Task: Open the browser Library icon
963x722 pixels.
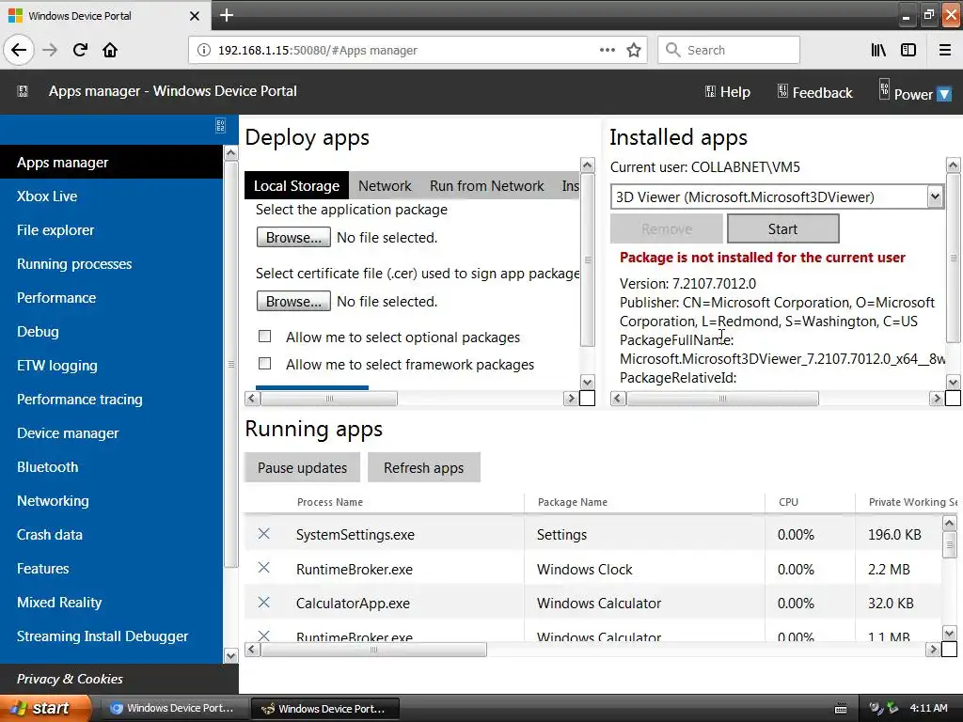Action: [878, 50]
